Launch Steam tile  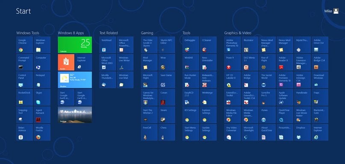[167, 115]
